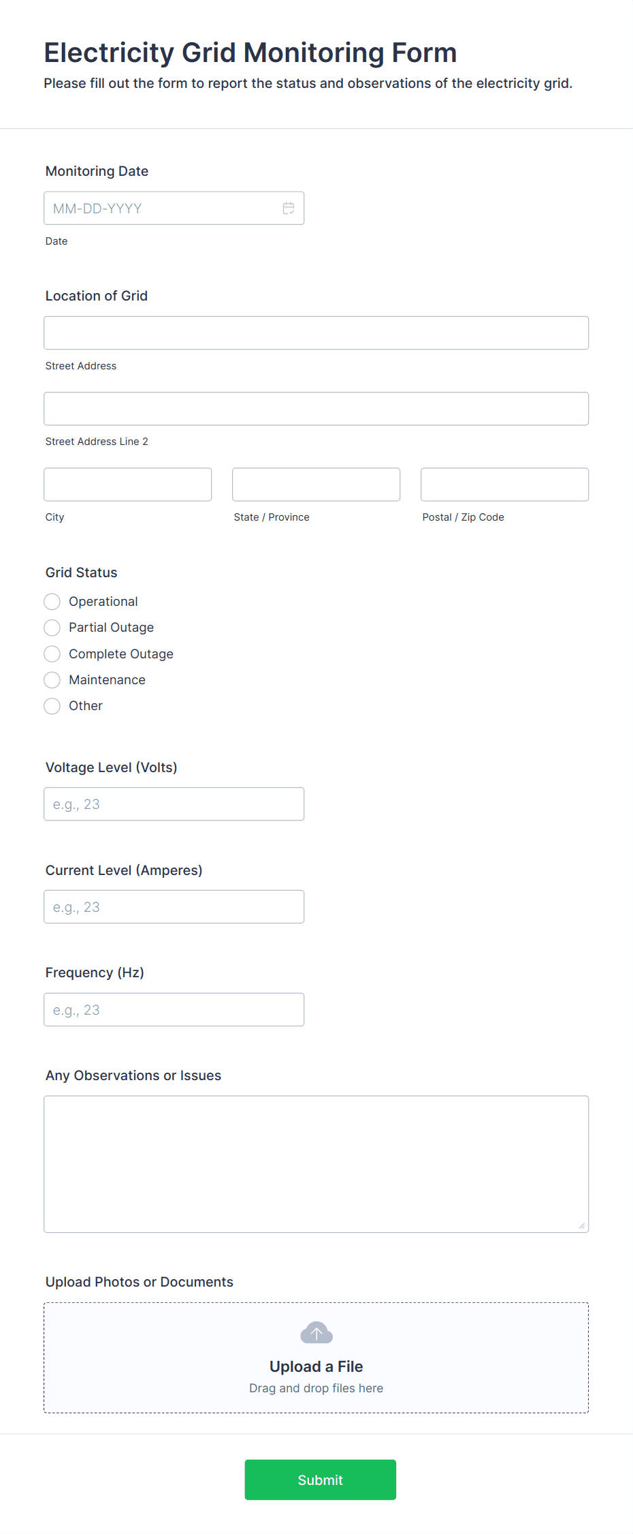The image size is (633, 1534).
Task: Focus the Frequency Hz input
Action: pyautogui.click(x=174, y=1010)
